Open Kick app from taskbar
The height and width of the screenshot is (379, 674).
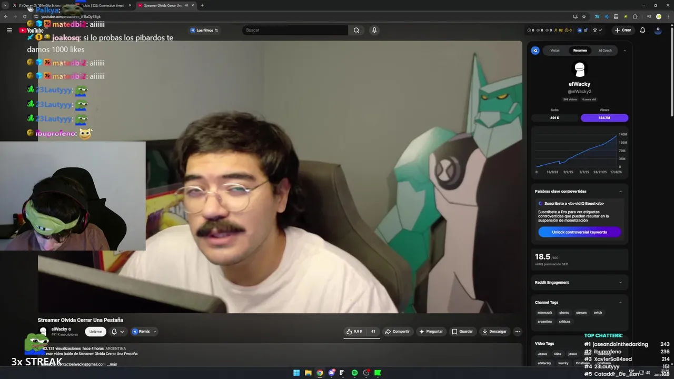378,373
